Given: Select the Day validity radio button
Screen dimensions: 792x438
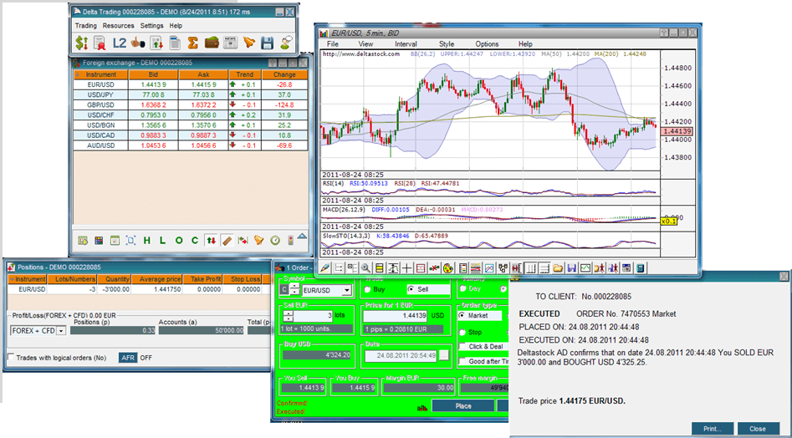Looking at the screenshot, I should click(x=462, y=288).
